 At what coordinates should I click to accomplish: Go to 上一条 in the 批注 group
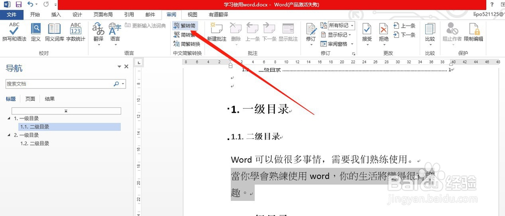(252, 32)
